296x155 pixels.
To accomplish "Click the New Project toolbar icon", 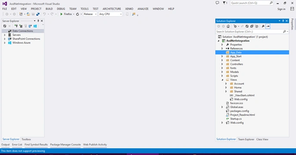I will (x=21, y=14).
